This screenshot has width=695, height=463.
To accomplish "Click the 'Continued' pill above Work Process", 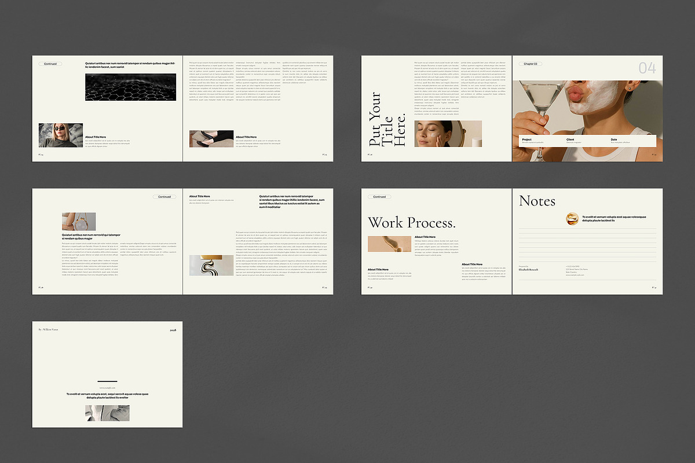I will click(x=379, y=197).
